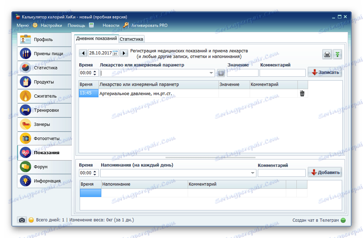
Task: Open the Продукты section
Action: coord(44,82)
